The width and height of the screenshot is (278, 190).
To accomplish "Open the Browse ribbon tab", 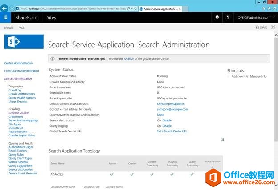I will click(9, 27).
